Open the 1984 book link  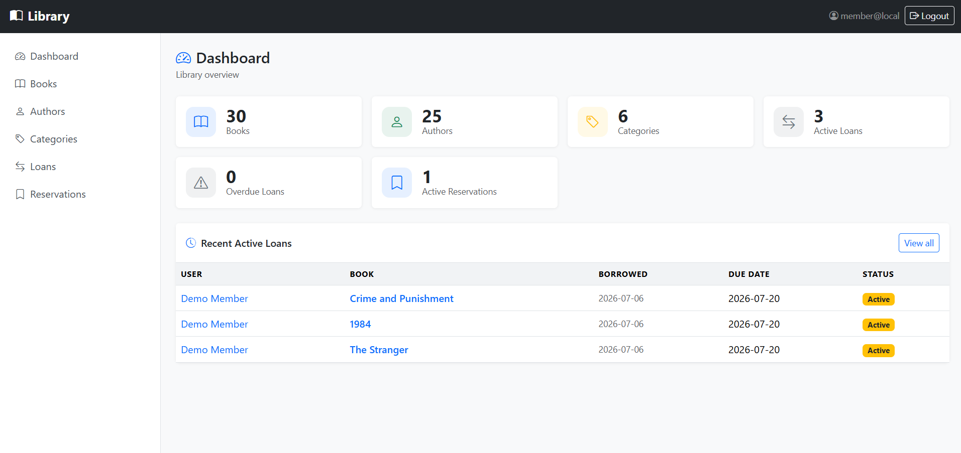[360, 324]
